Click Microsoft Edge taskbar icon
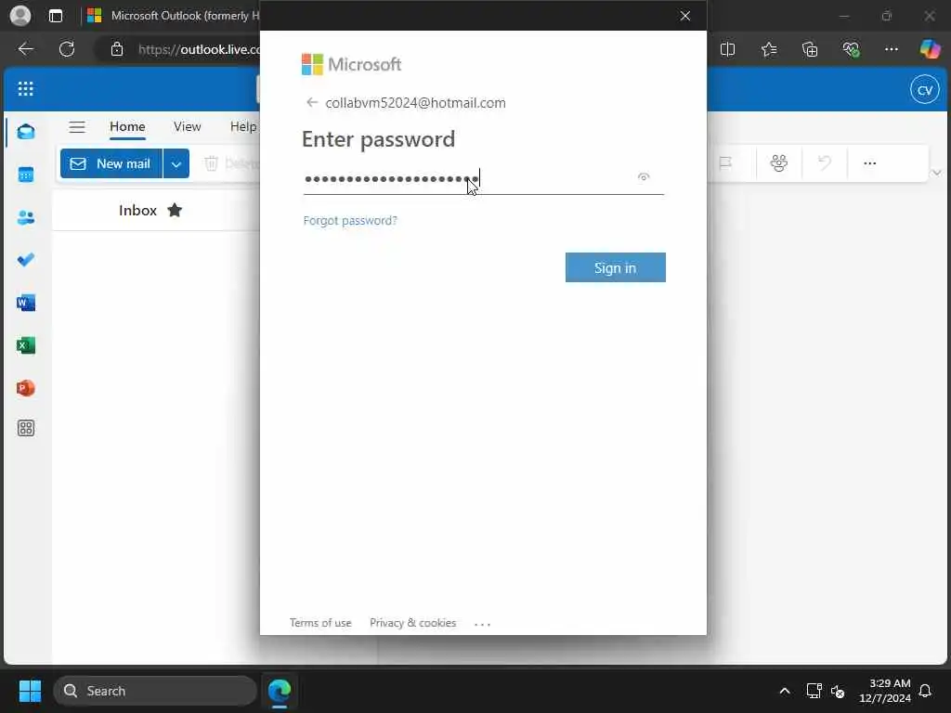The width and height of the screenshot is (951, 713). click(x=279, y=691)
